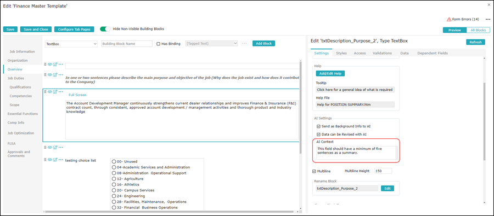Viewport: 494px width, 216px height.
Task: Select '12- Agriculture' radio option
Action: point(114,179)
